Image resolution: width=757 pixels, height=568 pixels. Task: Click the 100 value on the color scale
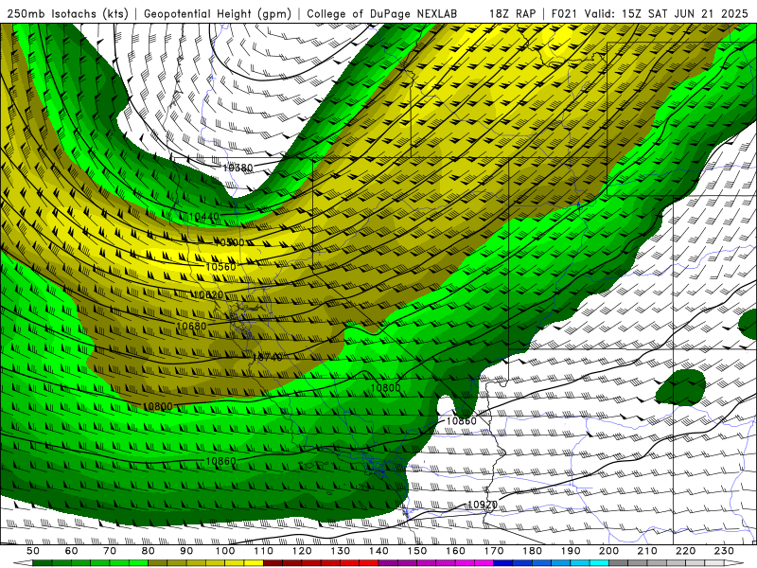(x=225, y=551)
